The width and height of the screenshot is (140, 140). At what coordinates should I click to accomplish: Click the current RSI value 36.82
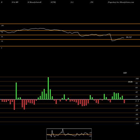point(129,37)
